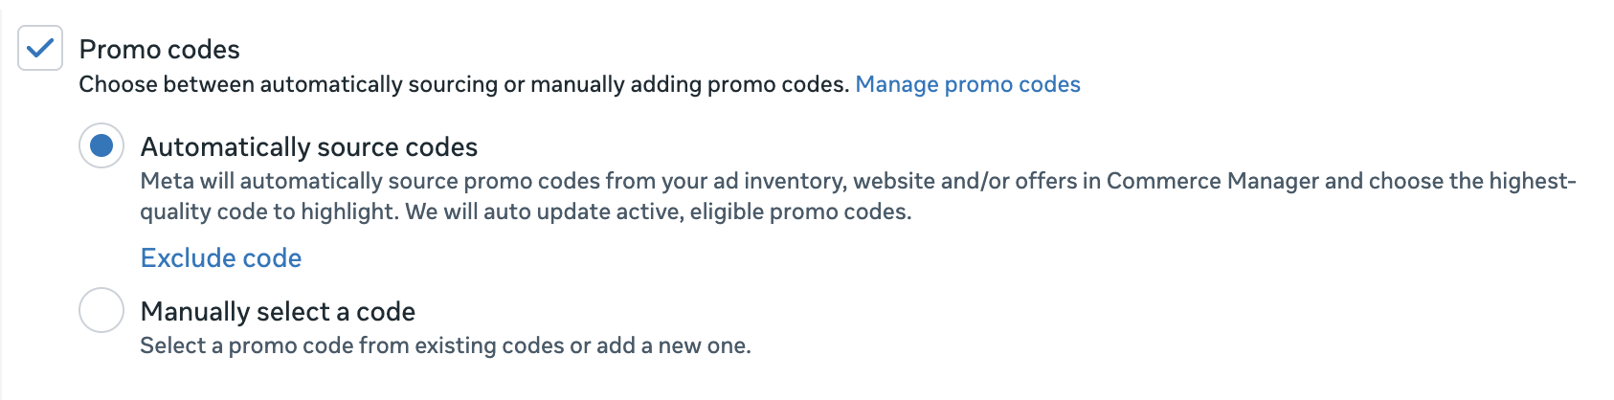Click the empty radio circle for manual selection
This screenshot has height=400, width=1614.
[x=101, y=310]
